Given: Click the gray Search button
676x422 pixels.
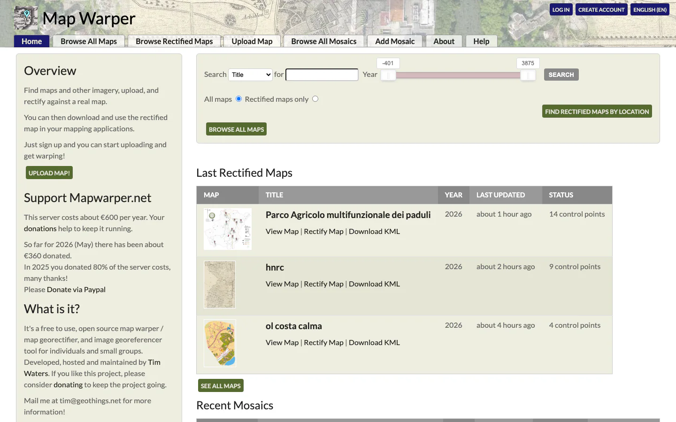Looking at the screenshot, I should point(561,75).
